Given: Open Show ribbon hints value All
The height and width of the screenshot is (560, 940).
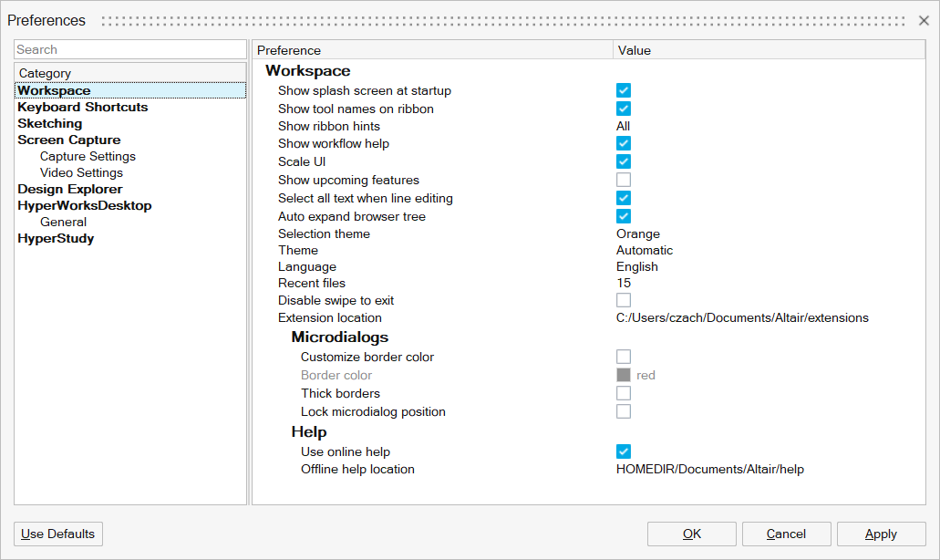Looking at the screenshot, I should coord(623,126).
